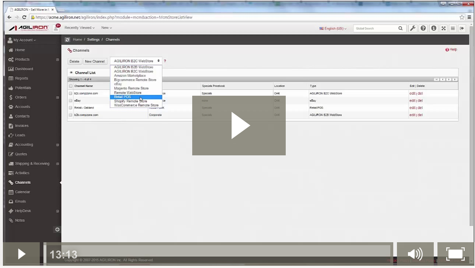Expand the HelpDesk submenu
The height and width of the screenshot is (268, 475).
click(57, 211)
